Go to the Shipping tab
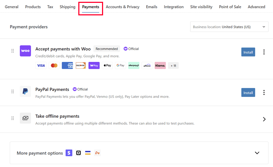The height and width of the screenshot is (167, 273). point(68,7)
